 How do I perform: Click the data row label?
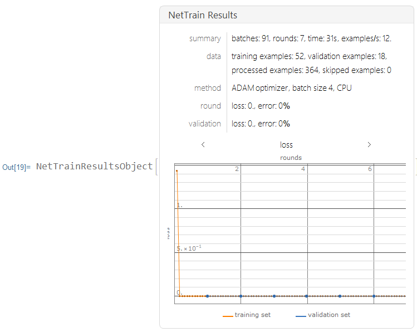(x=214, y=56)
